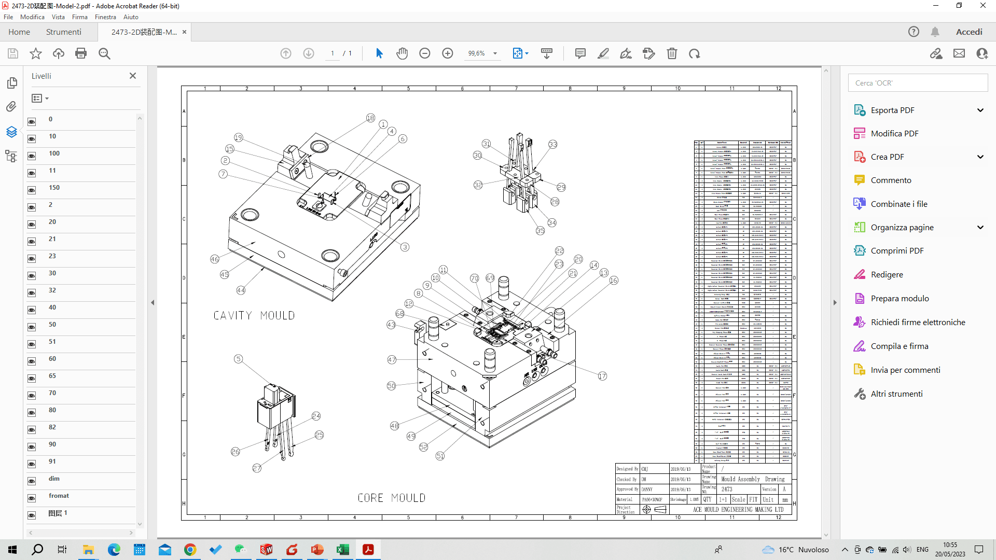Click the zoom out minus icon

click(x=425, y=53)
